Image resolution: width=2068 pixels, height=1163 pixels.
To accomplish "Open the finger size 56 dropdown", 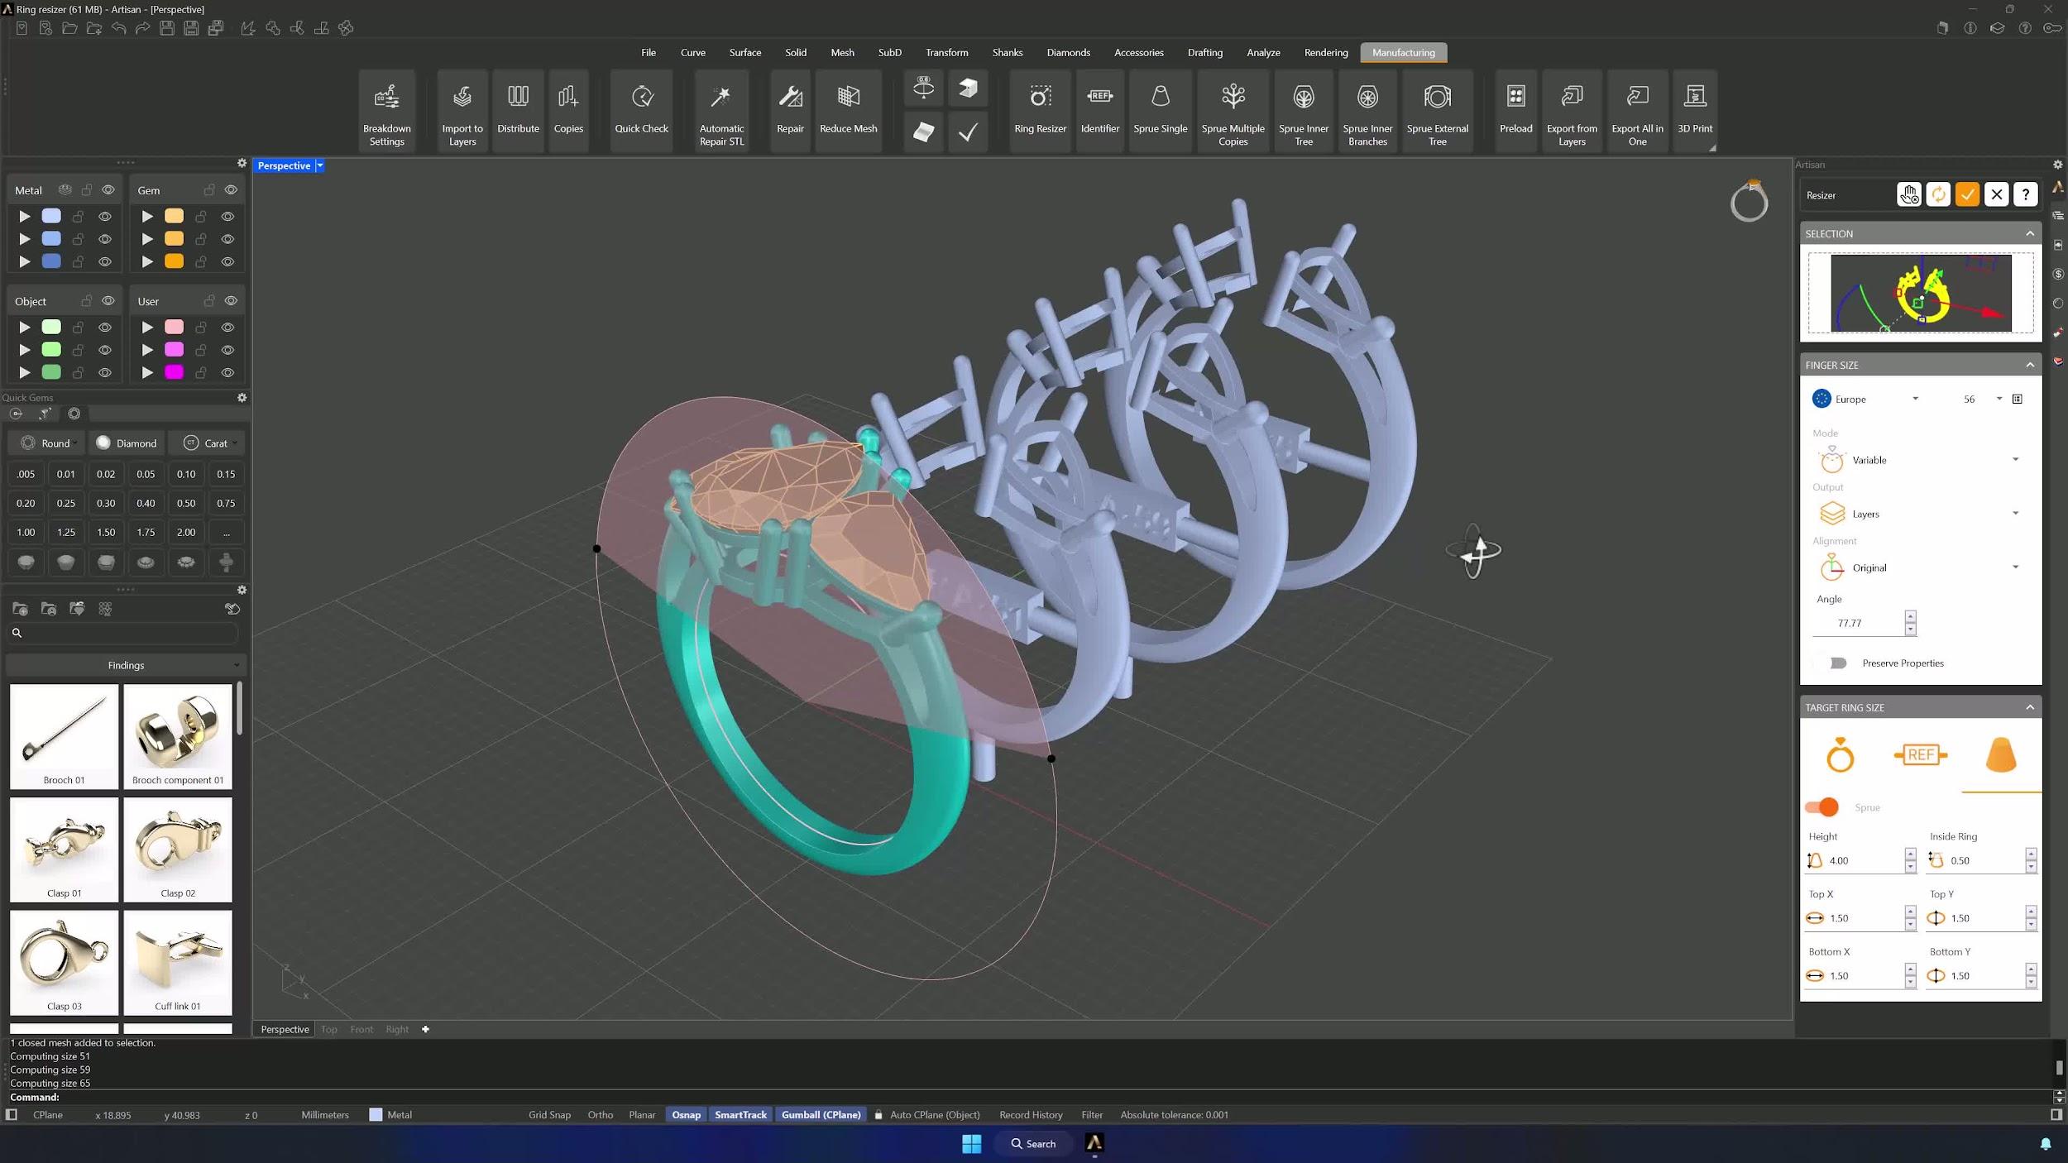I will [1981, 399].
